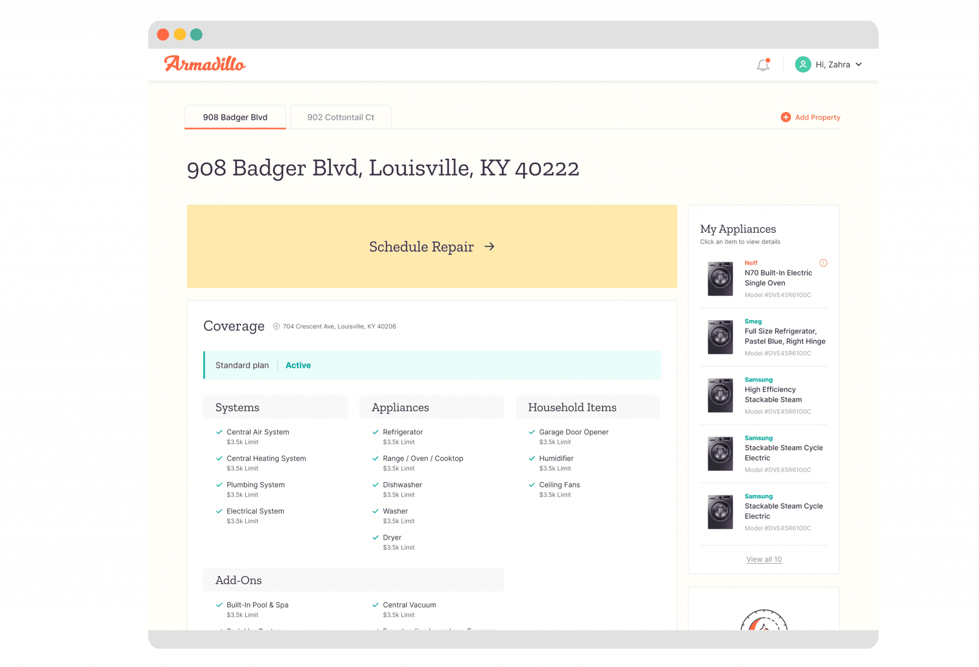Click the Central Air System checkmark
Viewport: 979px width, 667px height.
pyautogui.click(x=219, y=432)
